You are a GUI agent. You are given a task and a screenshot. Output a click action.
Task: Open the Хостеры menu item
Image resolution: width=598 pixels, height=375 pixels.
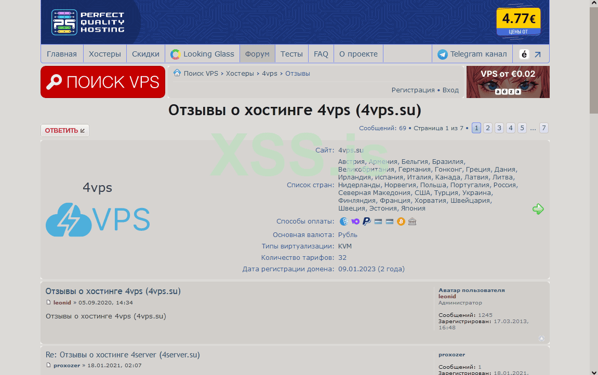pyautogui.click(x=105, y=54)
